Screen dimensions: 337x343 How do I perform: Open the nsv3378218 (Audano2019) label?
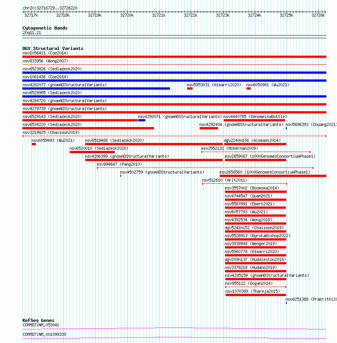pyautogui.click(x=251, y=267)
